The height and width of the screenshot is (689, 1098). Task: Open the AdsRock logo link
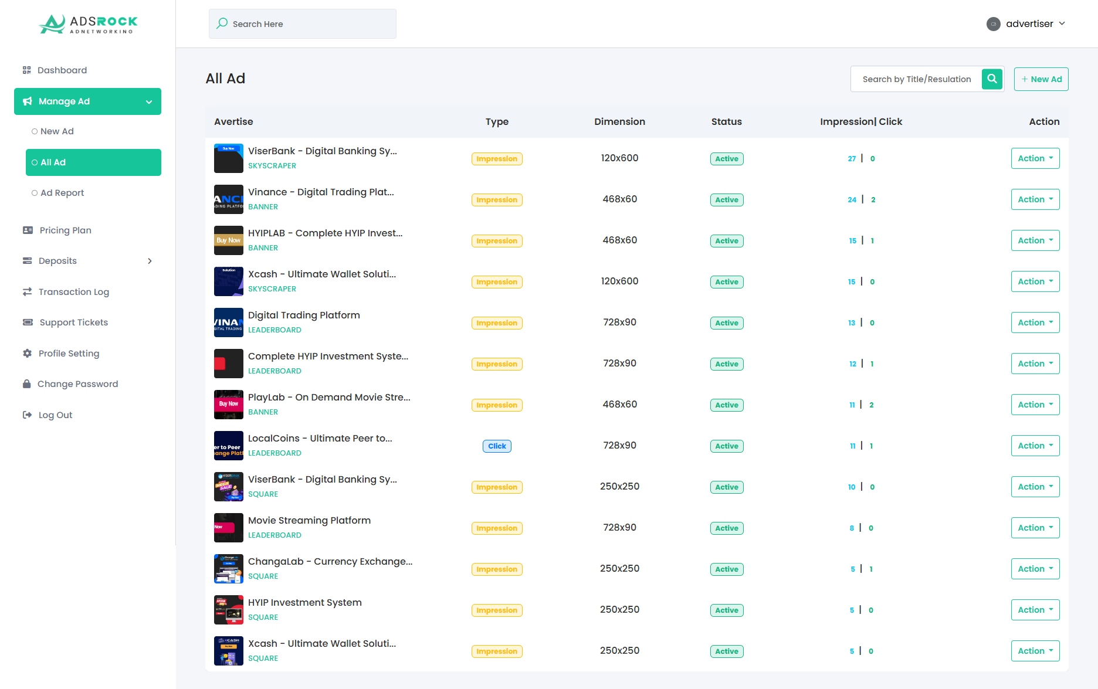(x=88, y=24)
